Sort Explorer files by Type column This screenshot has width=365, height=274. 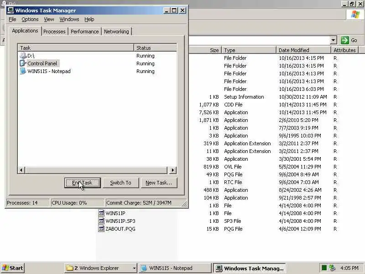pyautogui.click(x=249, y=50)
